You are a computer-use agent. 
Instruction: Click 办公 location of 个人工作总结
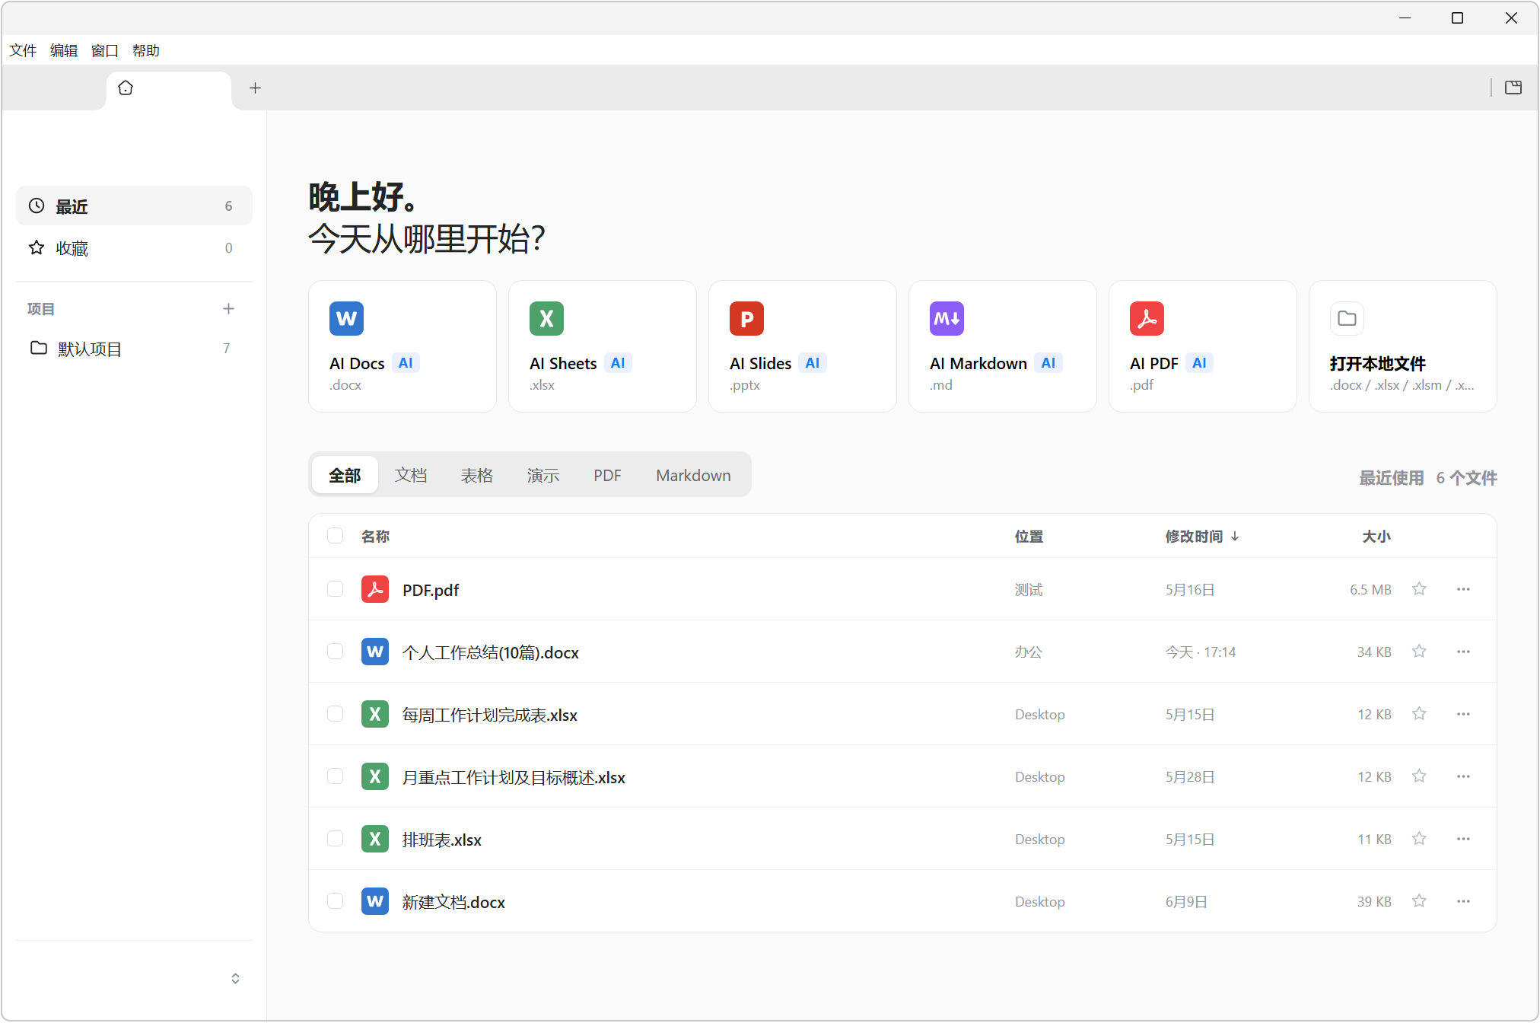1029,652
